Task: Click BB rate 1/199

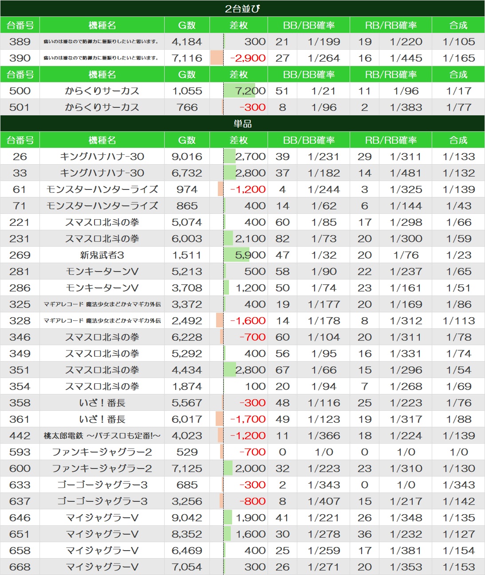Action: [324, 42]
